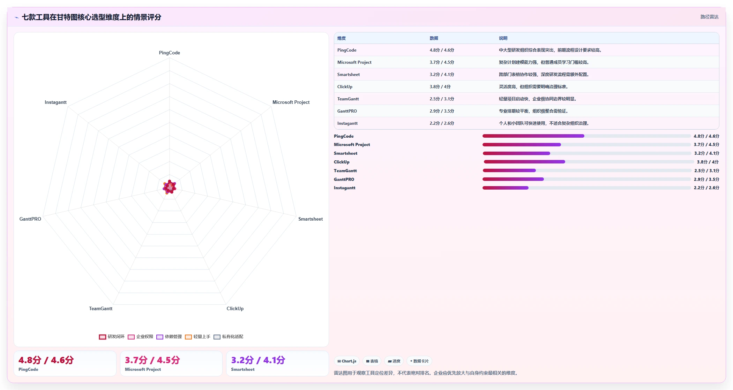Toggle the 轻量上手 legend series
This screenshot has width=733, height=390.
[x=197, y=337]
